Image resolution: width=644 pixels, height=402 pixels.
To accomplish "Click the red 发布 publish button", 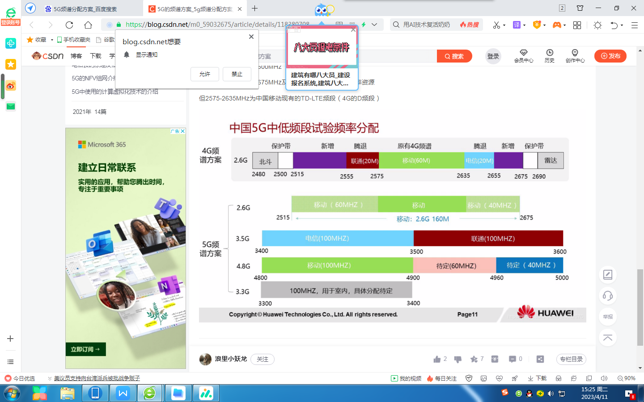I will (x=610, y=56).
